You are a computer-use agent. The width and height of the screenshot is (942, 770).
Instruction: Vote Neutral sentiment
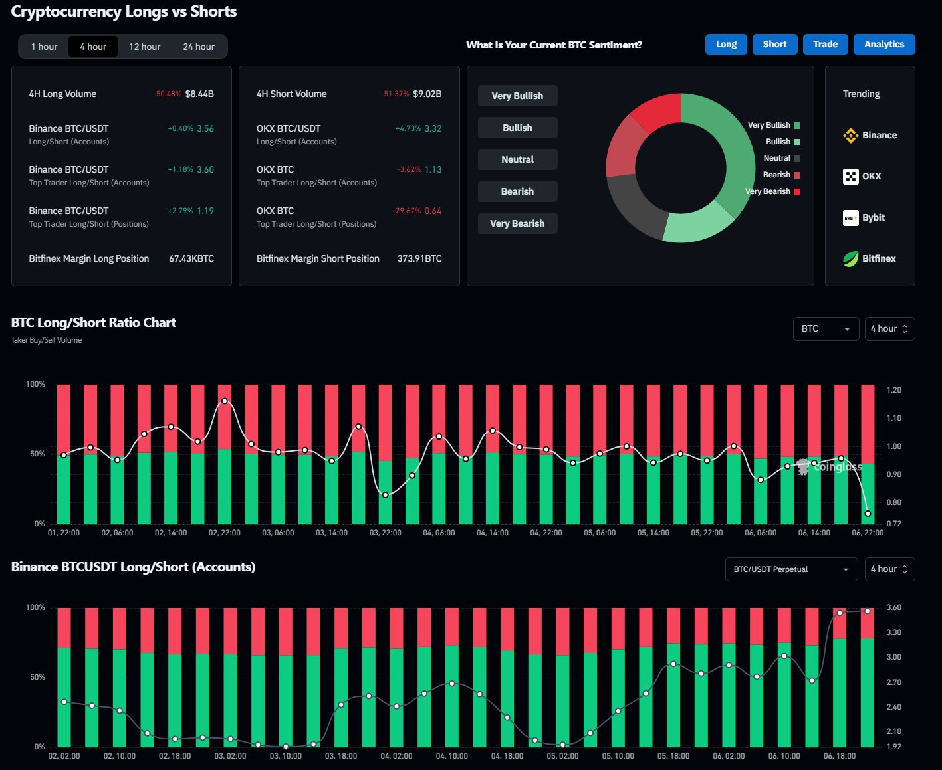click(x=517, y=159)
